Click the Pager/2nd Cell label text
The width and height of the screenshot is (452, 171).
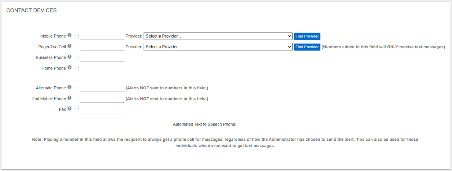52,47
